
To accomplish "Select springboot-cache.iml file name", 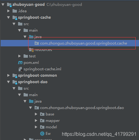I will point(43,69).
